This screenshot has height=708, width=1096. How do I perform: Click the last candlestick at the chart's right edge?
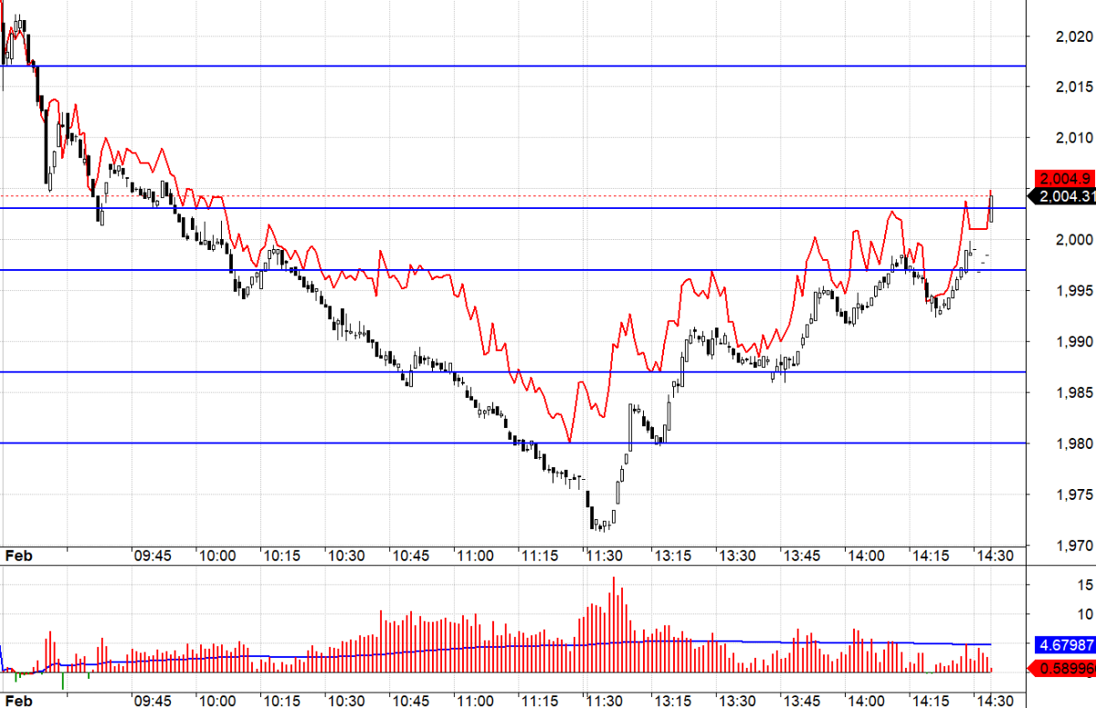click(x=992, y=208)
